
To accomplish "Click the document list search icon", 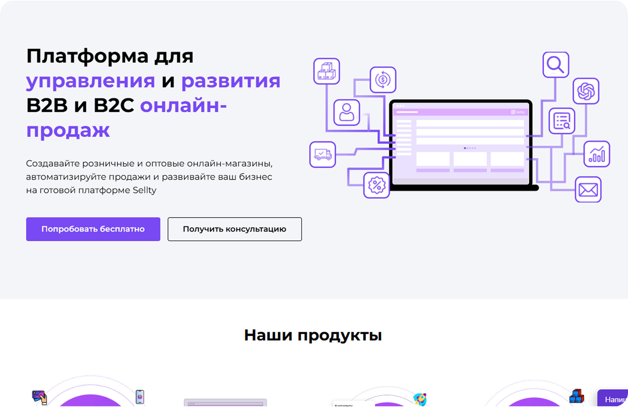I will 562,121.
